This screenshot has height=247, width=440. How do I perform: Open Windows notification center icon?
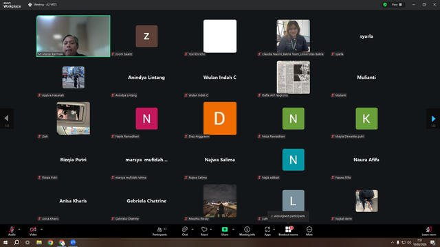pos(432,242)
